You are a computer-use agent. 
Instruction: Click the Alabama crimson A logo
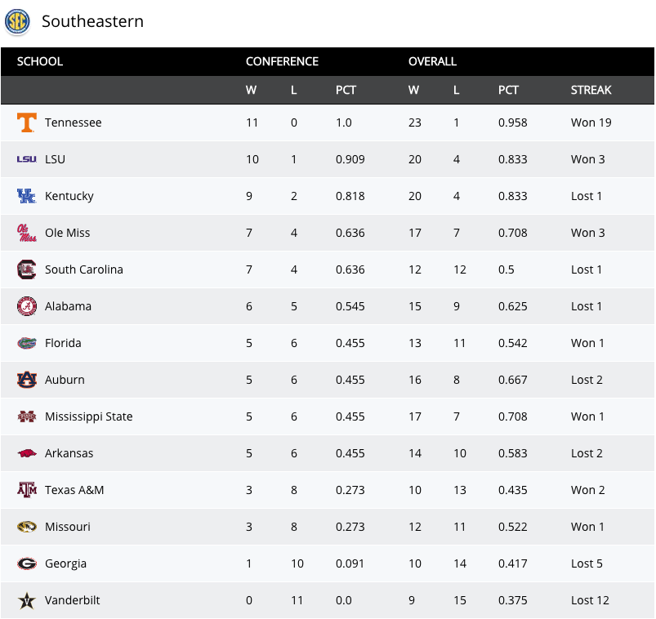(27, 306)
